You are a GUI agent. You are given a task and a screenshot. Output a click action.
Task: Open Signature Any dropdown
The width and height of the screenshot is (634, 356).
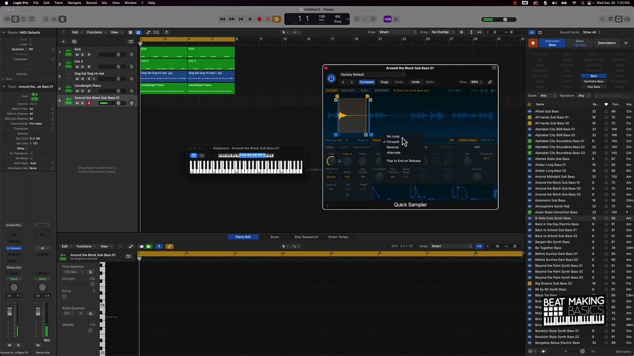pos(582,95)
